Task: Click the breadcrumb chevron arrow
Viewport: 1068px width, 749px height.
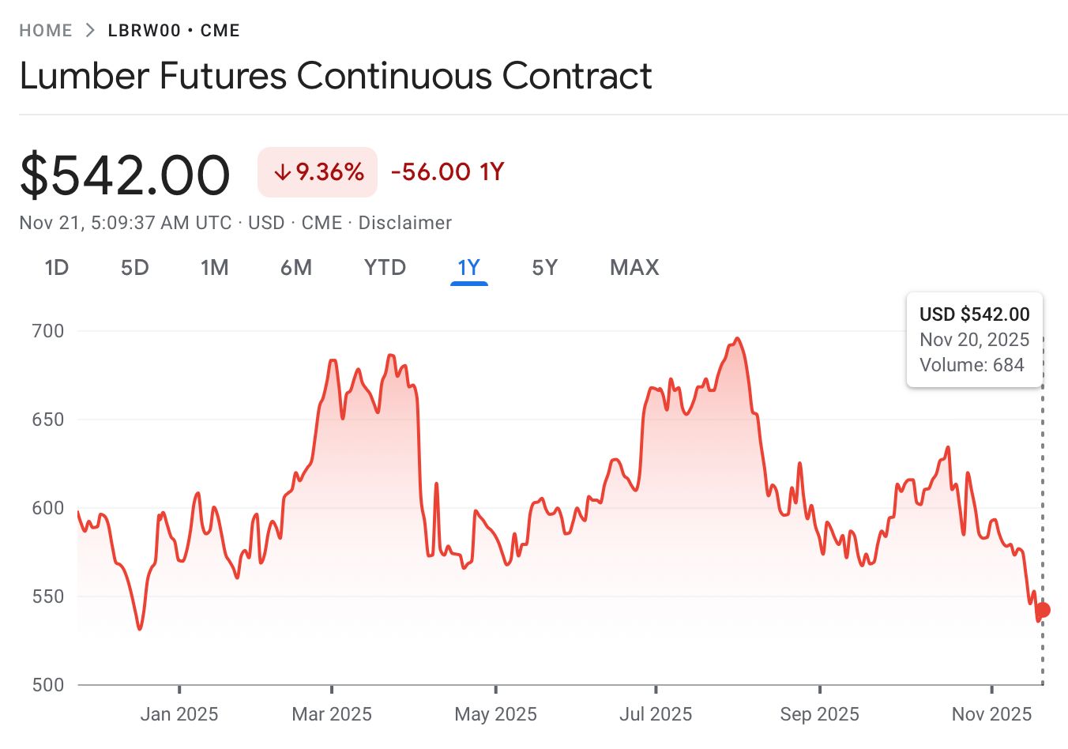Action: 90,31
